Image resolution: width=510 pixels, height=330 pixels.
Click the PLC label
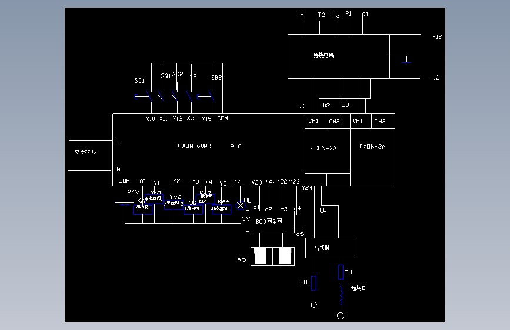pos(236,147)
